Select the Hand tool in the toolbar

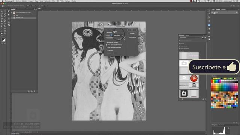point(2,33)
